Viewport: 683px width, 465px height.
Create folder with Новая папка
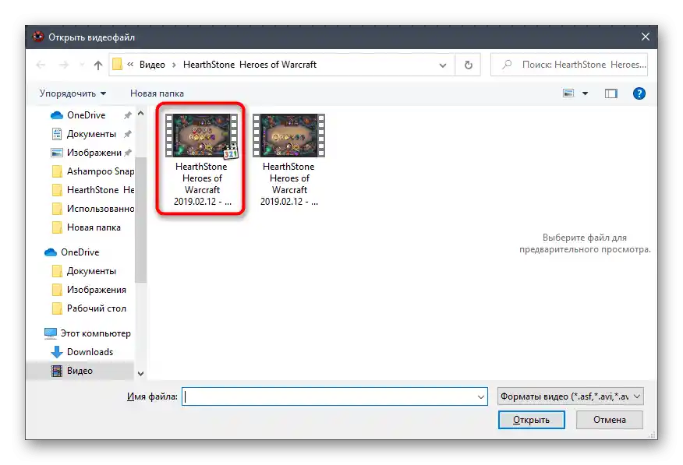(x=157, y=93)
